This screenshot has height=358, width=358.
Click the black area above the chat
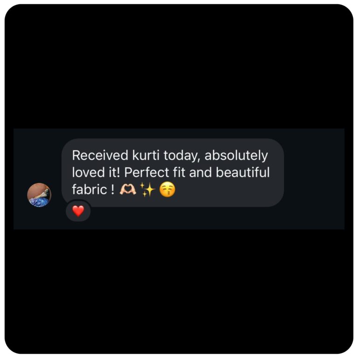pyautogui.click(x=179, y=66)
